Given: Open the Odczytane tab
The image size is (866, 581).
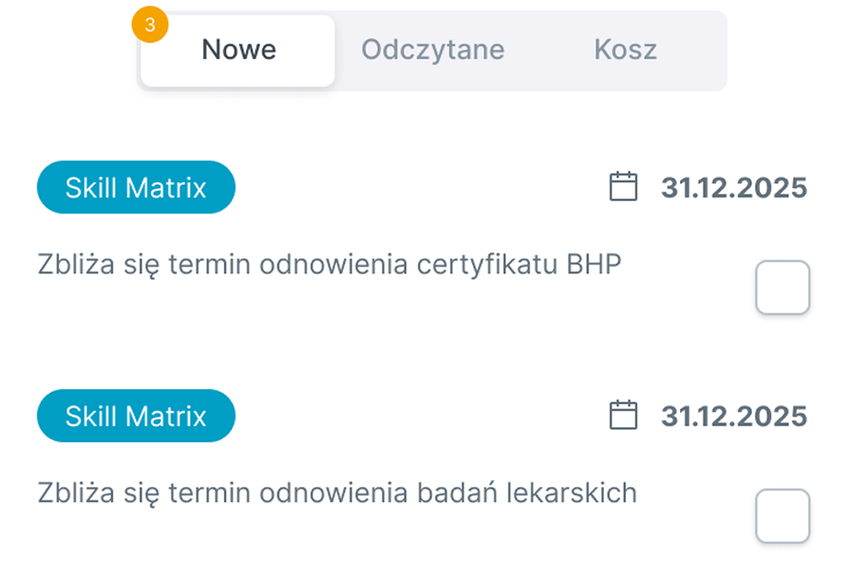Looking at the screenshot, I should pyautogui.click(x=433, y=50).
